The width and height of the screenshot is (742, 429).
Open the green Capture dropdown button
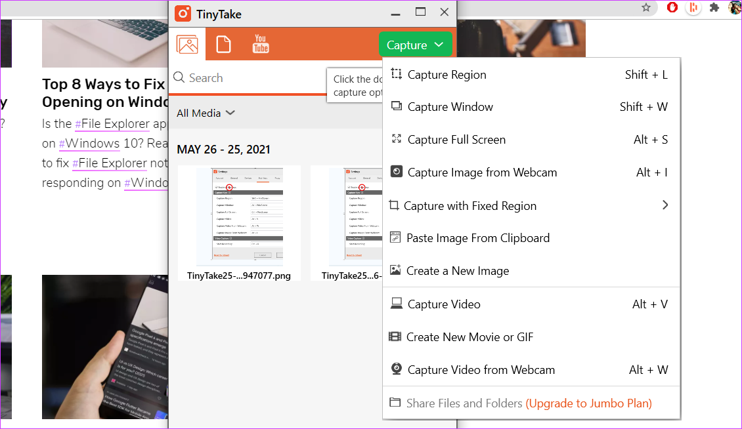(x=415, y=45)
